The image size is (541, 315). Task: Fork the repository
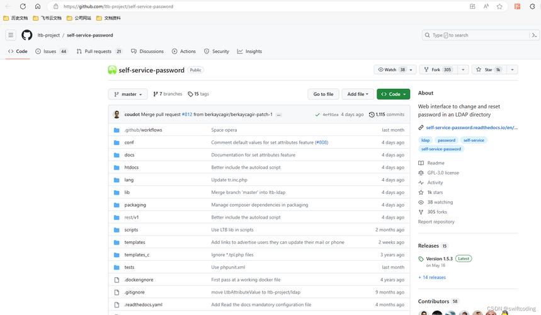pyautogui.click(x=438, y=70)
